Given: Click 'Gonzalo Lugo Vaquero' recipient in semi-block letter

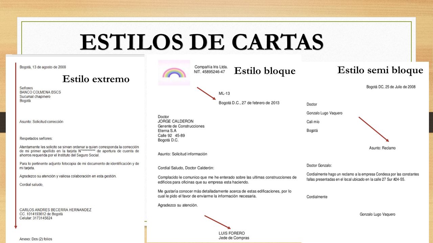Looking at the screenshot, I should click(x=324, y=113).
